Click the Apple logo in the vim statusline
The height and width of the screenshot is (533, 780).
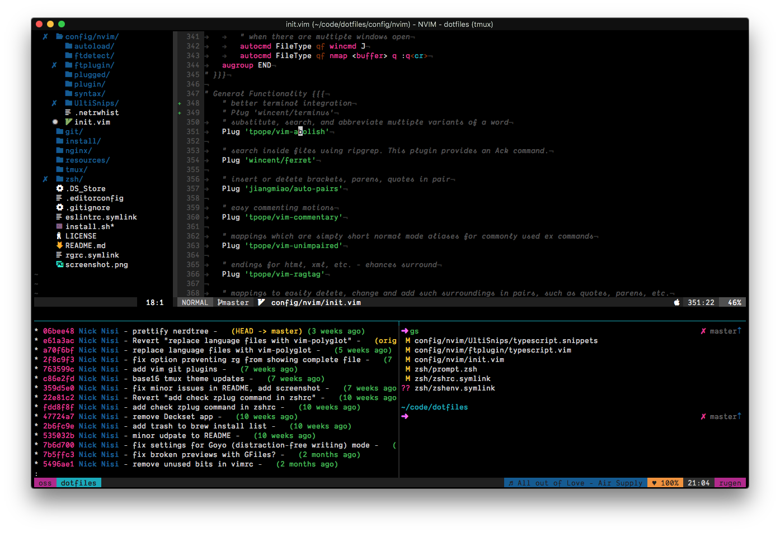[x=676, y=302]
